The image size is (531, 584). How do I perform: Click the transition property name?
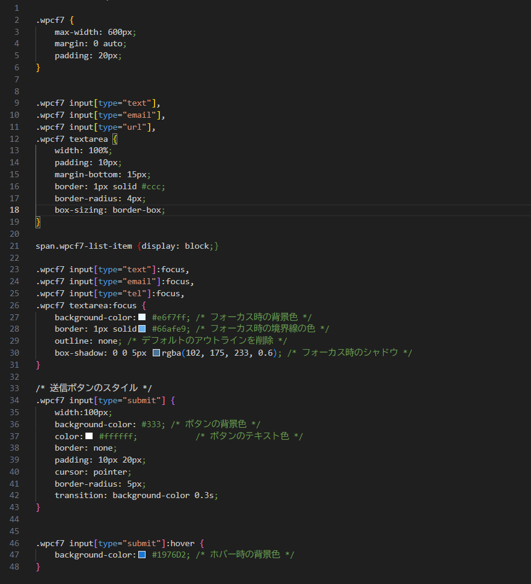click(81, 496)
